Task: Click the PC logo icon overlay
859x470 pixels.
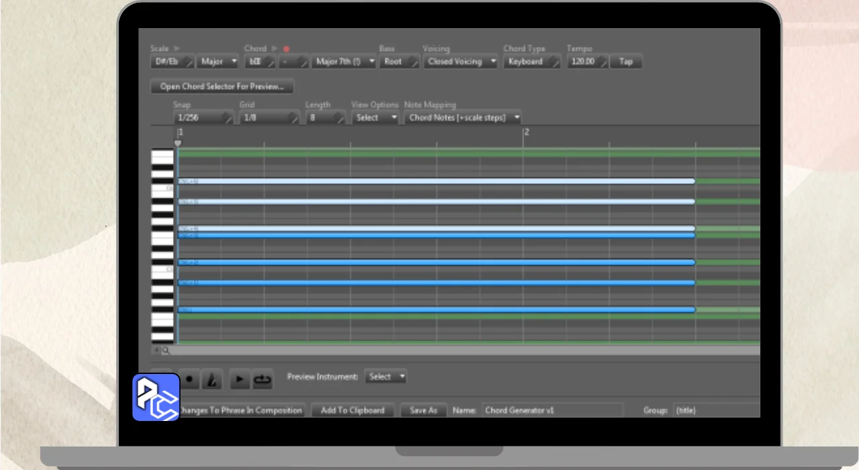Action: pyautogui.click(x=156, y=397)
